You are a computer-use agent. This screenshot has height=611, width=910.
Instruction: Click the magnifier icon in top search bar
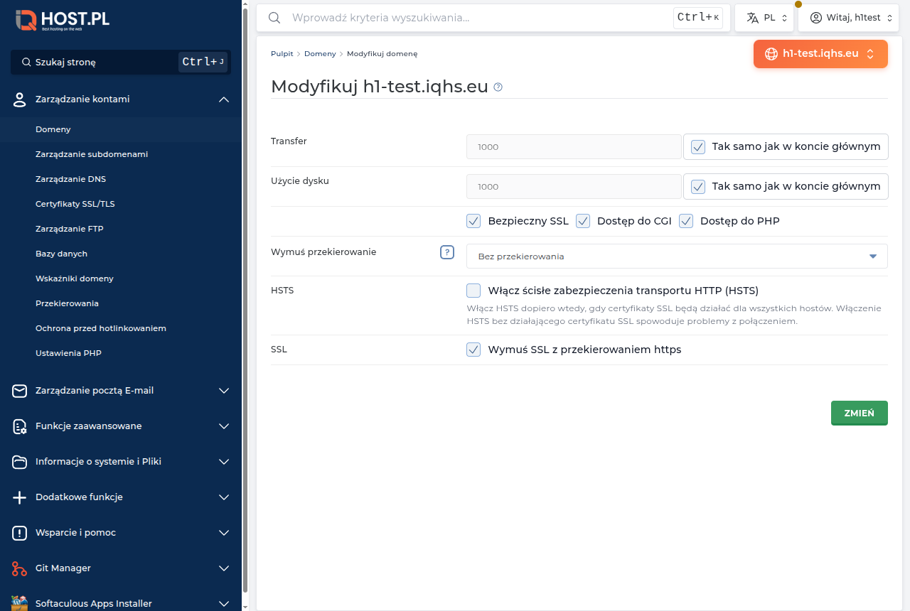[274, 18]
